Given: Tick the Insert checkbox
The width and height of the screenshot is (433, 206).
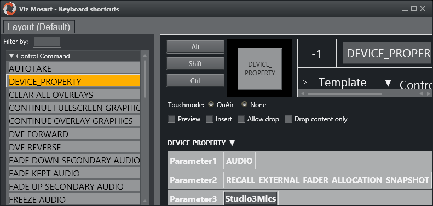Looking at the screenshot, I should [210, 119].
